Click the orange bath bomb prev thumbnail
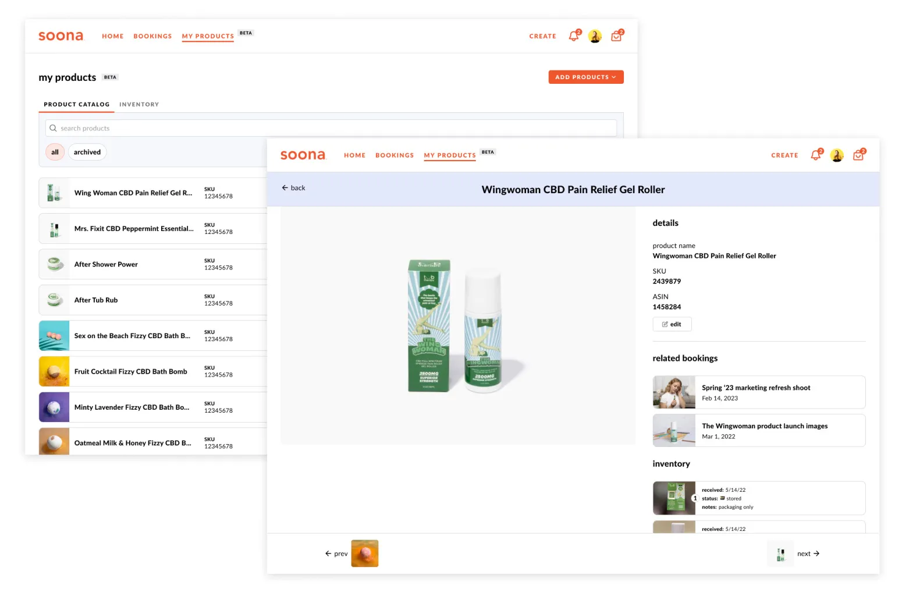 pyautogui.click(x=365, y=554)
